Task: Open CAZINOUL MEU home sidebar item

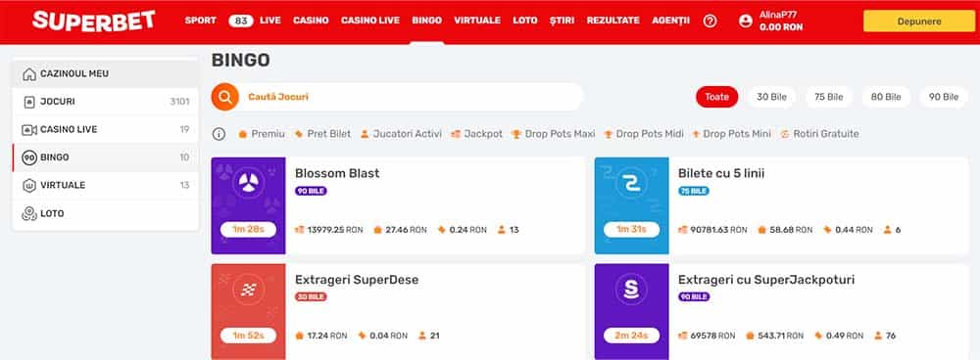Action: coord(105,73)
